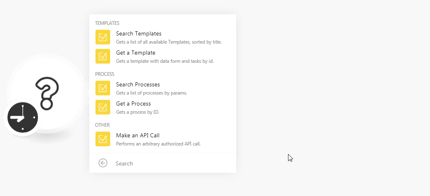430x196 pixels.
Task: Click the OTHER section header
Action: (102, 125)
